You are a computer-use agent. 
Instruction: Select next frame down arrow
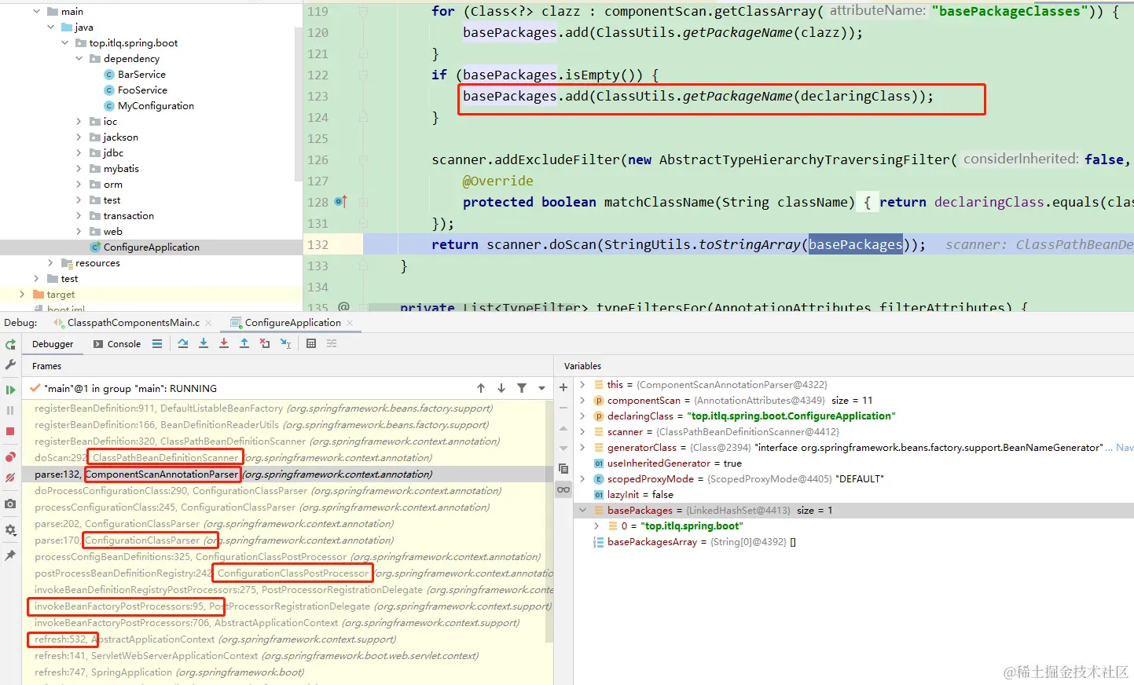(501, 388)
